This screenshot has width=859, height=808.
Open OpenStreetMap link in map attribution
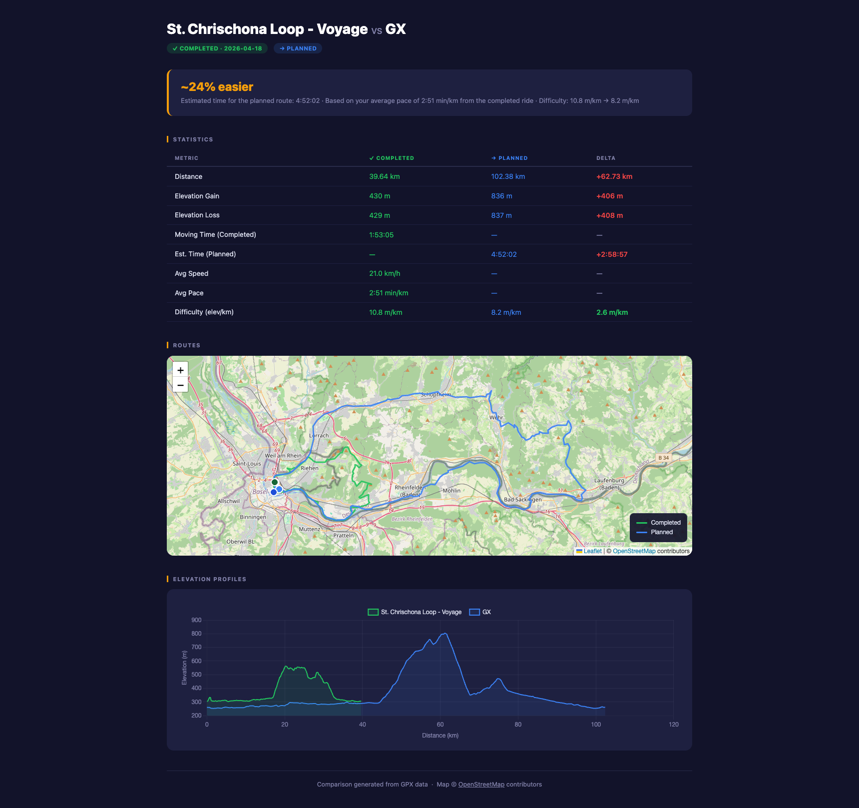click(x=634, y=551)
